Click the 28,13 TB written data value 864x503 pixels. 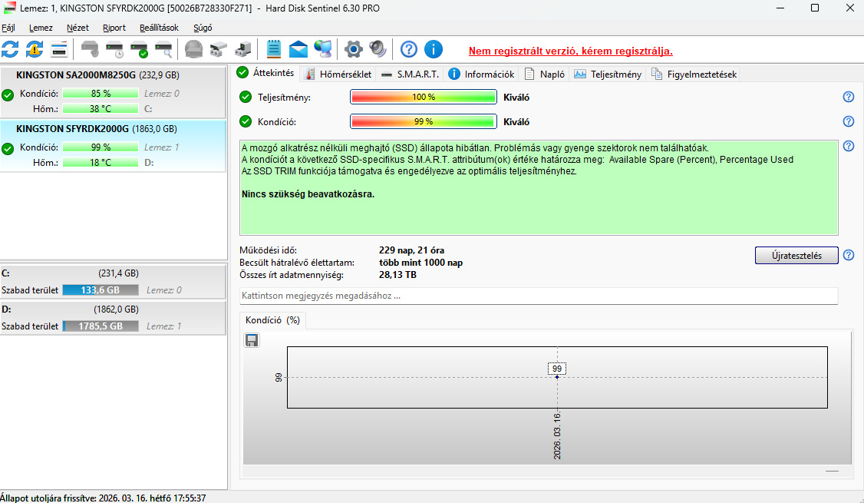tap(397, 275)
